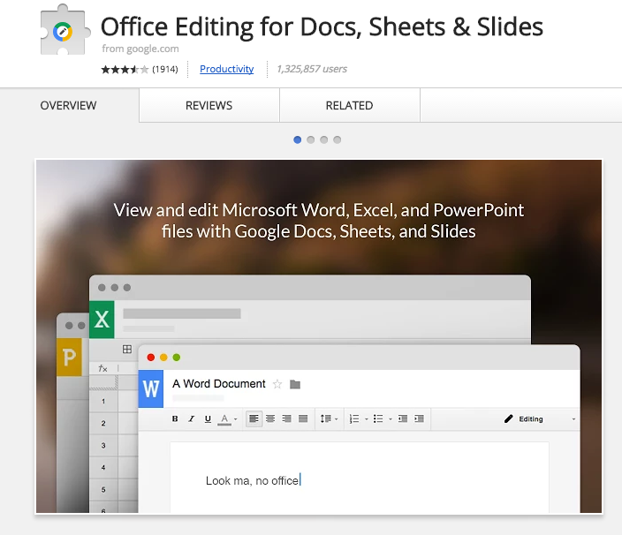
Task: Click the decrease indent icon
Action: 403,418
